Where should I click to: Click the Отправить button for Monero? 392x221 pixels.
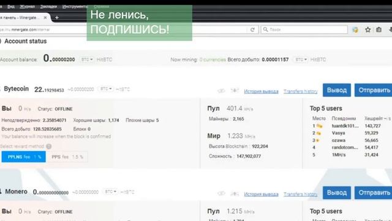[x=374, y=193]
